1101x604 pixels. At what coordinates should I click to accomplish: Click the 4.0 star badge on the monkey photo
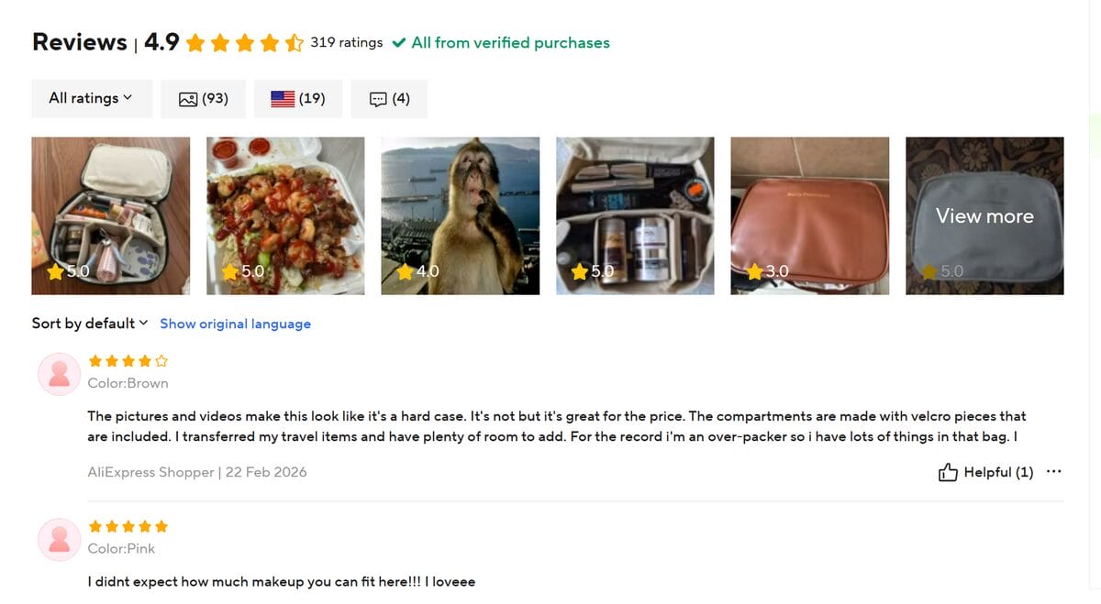click(405, 271)
